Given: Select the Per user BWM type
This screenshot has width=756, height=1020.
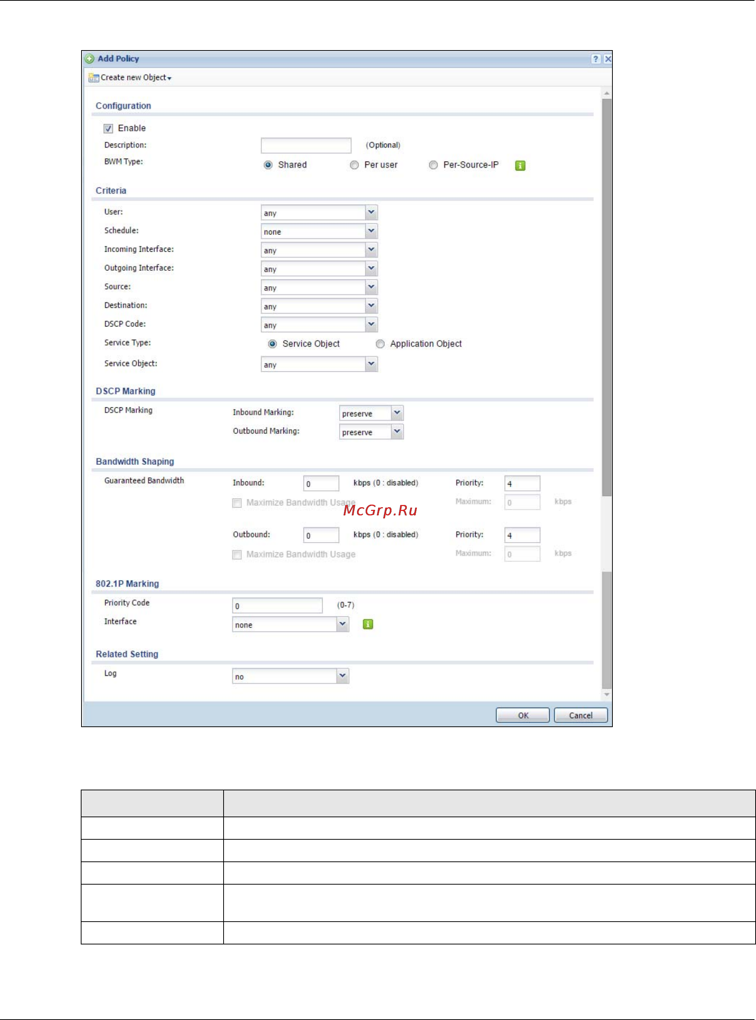Looking at the screenshot, I should (x=354, y=165).
